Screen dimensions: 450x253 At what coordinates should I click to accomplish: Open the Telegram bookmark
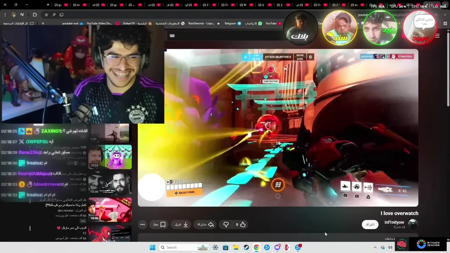point(232,24)
